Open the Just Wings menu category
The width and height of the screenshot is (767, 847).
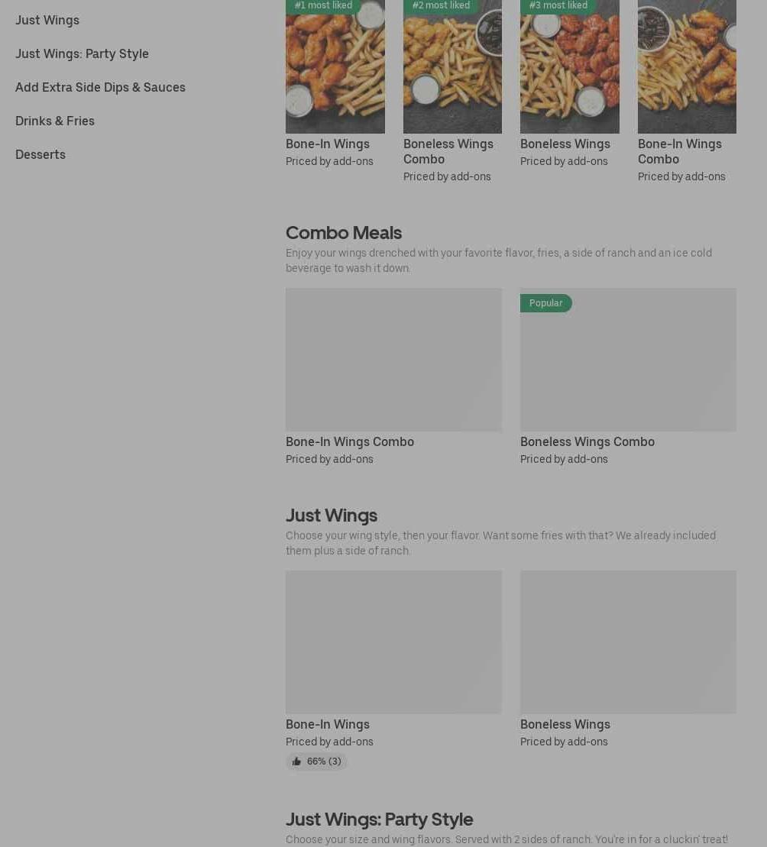pyautogui.click(x=47, y=20)
